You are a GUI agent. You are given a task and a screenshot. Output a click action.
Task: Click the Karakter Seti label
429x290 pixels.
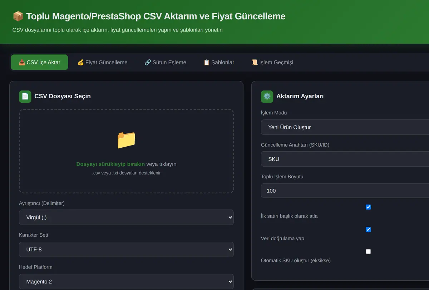(x=33, y=235)
